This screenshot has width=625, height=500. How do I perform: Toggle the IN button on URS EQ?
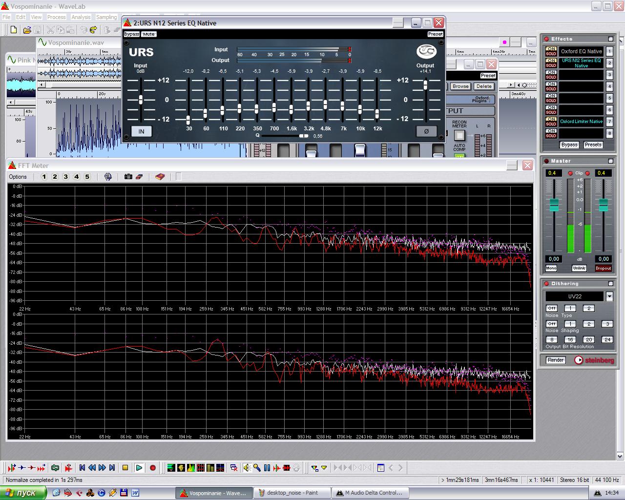[x=141, y=131]
